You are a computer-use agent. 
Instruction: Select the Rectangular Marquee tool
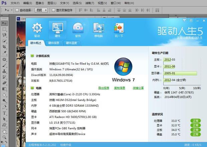4,29
